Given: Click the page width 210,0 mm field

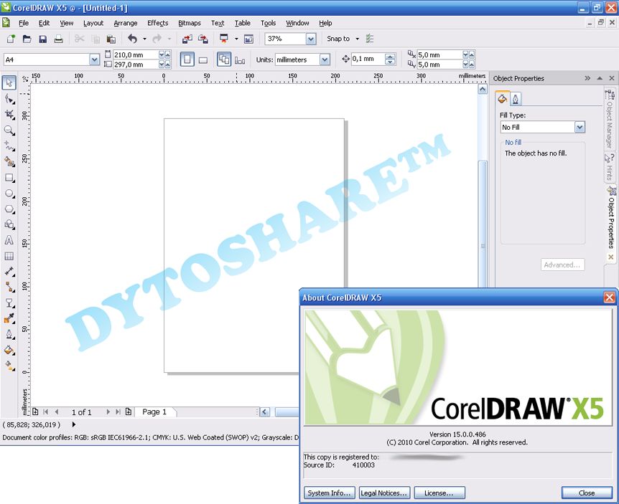Looking at the screenshot, I should pos(136,54).
